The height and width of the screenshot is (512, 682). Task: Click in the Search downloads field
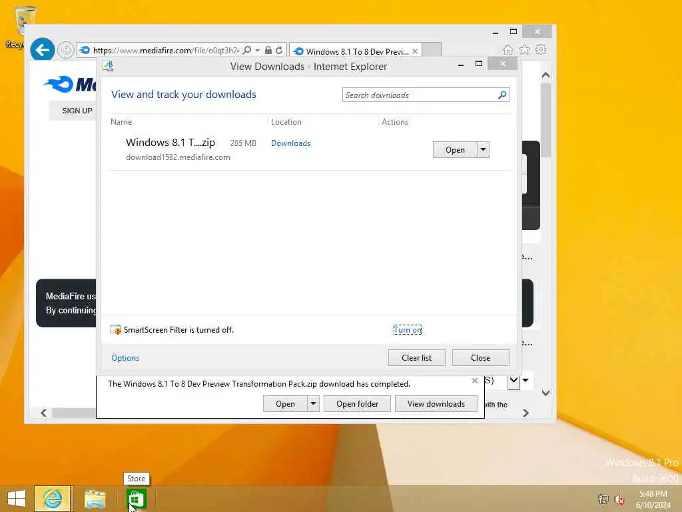point(426,95)
